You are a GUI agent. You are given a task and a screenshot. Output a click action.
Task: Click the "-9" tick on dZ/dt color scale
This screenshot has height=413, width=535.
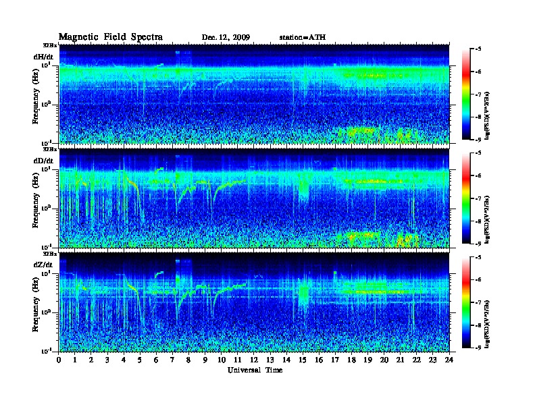[478, 348]
